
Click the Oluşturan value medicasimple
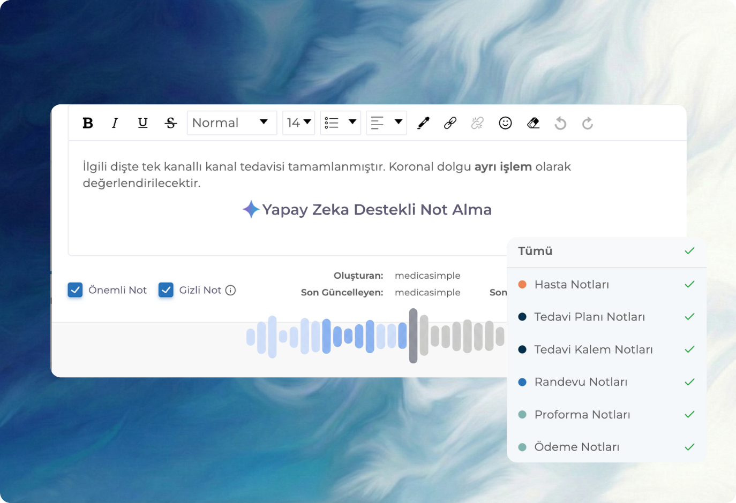pyautogui.click(x=427, y=276)
